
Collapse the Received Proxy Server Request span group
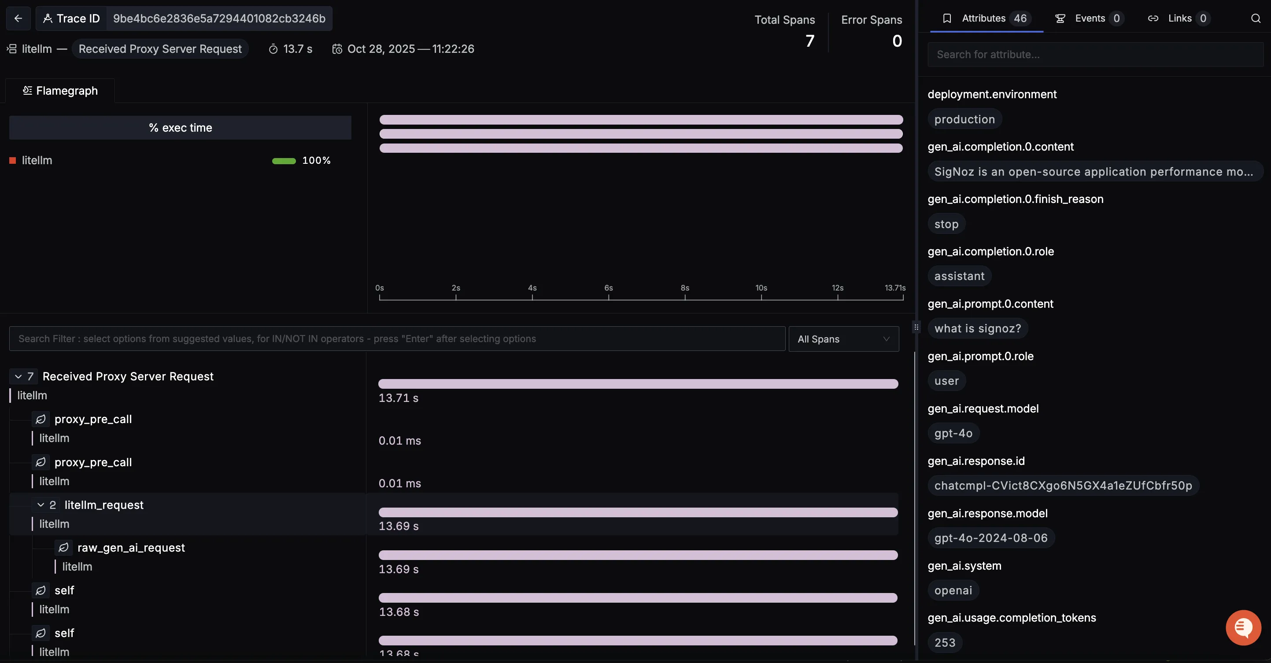18,376
